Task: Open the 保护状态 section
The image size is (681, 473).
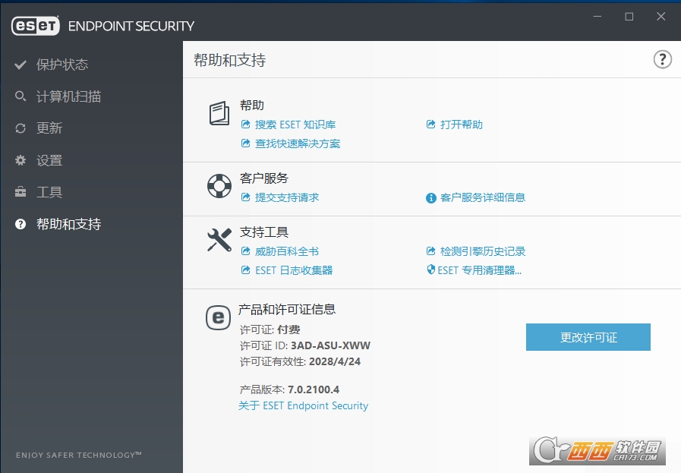Action: (x=62, y=65)
